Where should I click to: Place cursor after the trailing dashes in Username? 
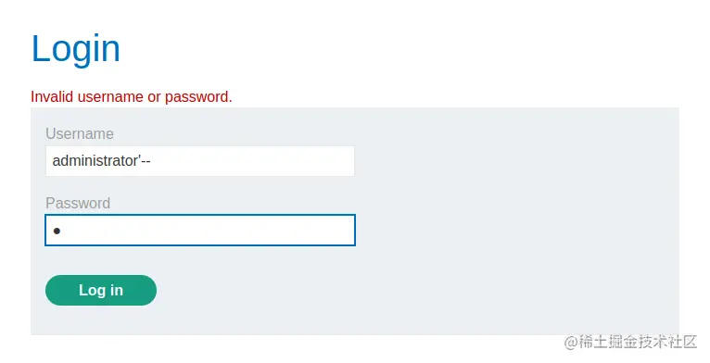[151, 161]
